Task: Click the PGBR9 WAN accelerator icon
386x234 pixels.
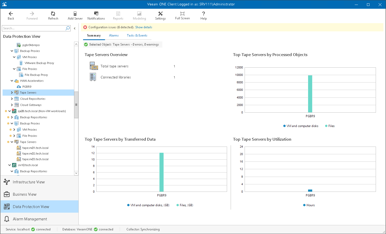Action: pyautogui.click(x=19, y=87)
